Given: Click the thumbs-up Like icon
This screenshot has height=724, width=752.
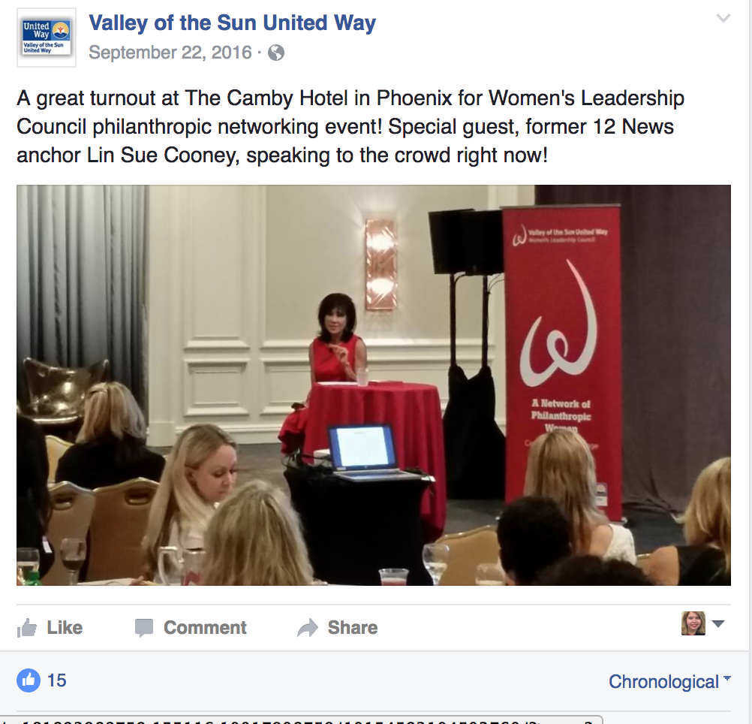Looking at the screenshot, I should point(27,628).
